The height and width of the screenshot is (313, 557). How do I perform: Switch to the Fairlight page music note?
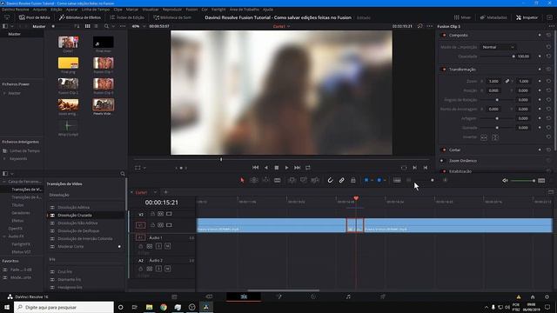tap(348, 296)
